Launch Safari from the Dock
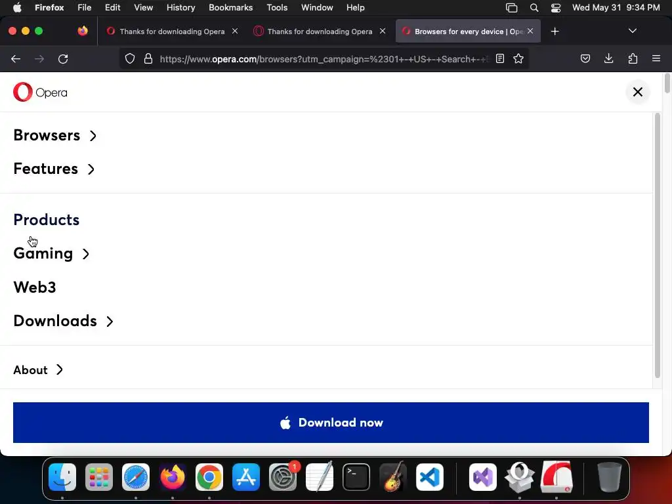 tap(136, 477)
